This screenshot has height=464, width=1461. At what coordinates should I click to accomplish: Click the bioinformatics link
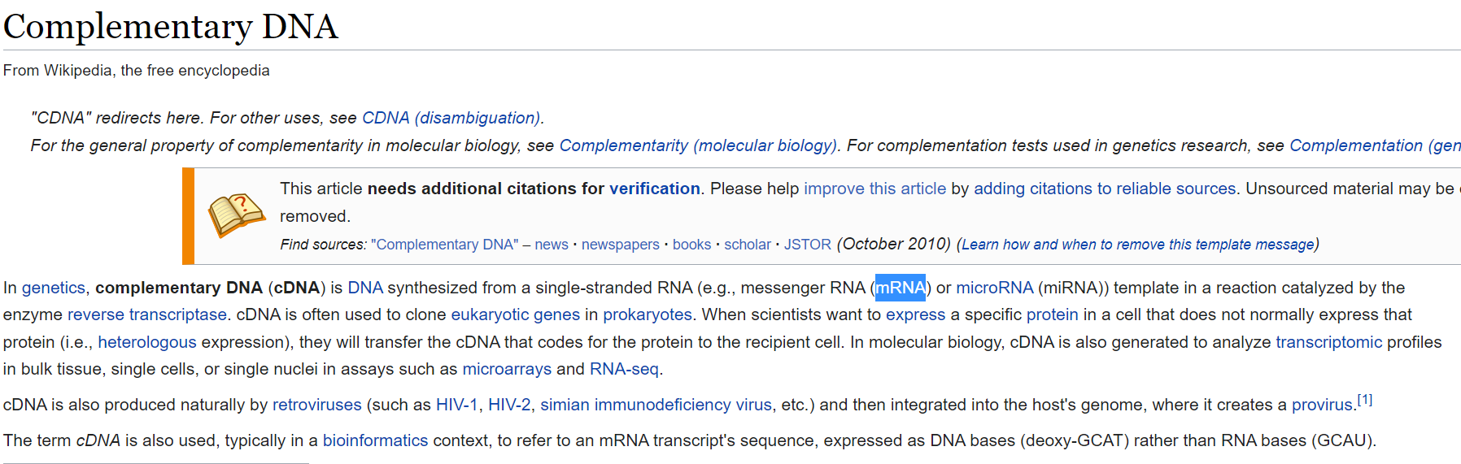pos(375,440)
